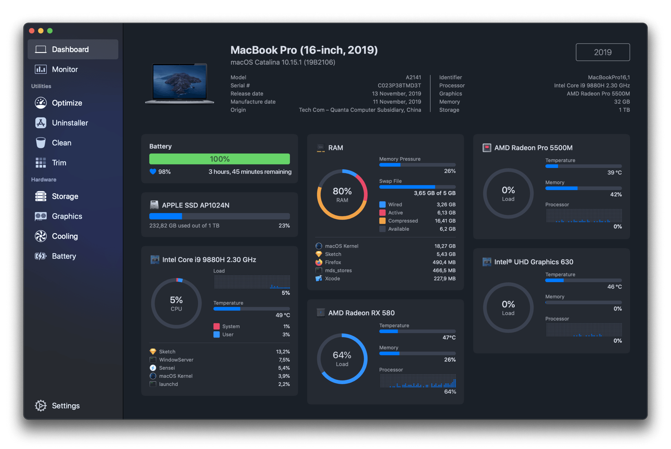Click the CPU Load history graph
Screen dimensions: 671x449
(x=252, y=282)
